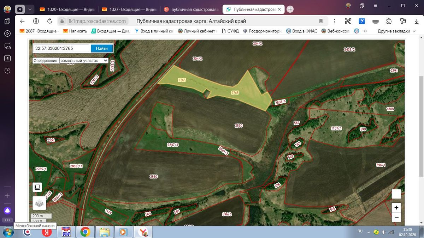424x238 pixels.
Task: Open the map layers stack icon
Action: (40, 203)
